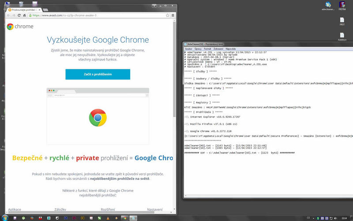353x221 pixels.
Task: Open the adwcleaner desktop icon
Action: 328,5
